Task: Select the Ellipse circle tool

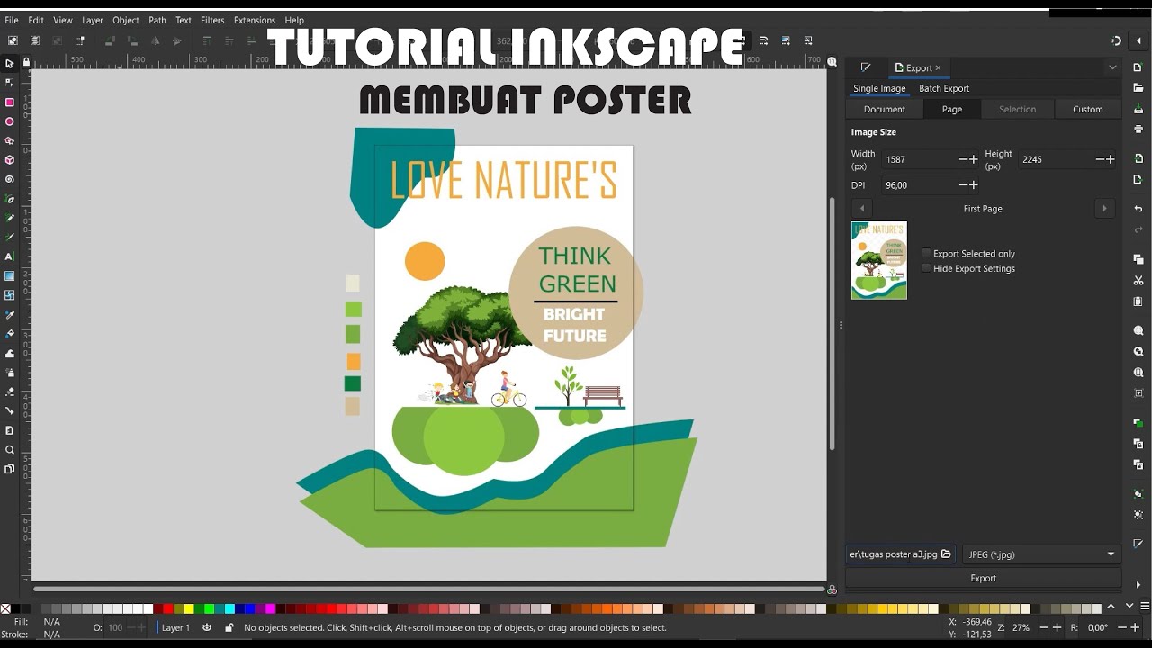Action: (10, 121)
